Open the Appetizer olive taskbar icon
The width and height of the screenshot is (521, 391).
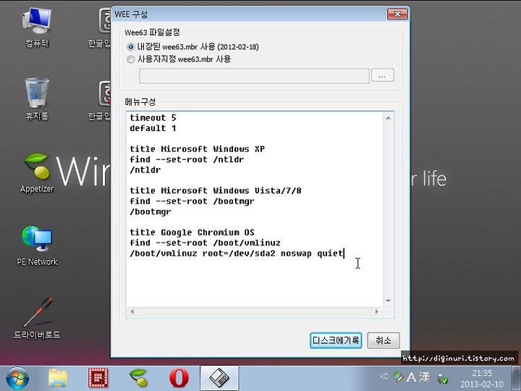click(138, 379)
